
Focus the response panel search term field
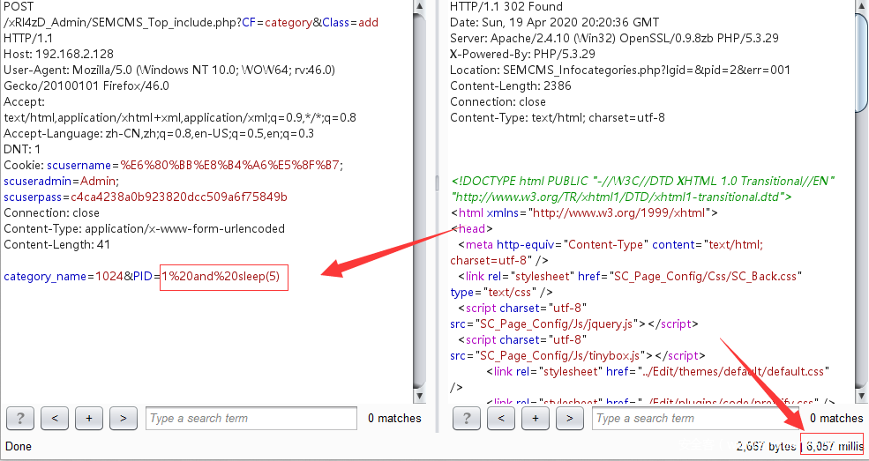pyautogui.click(x=697, y=418)
